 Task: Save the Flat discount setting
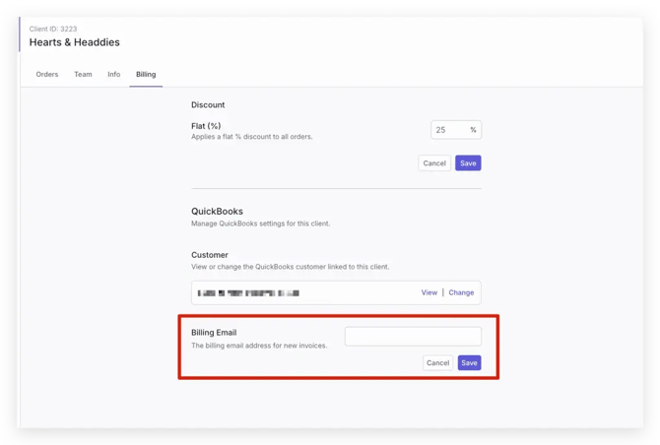(468, 163)
